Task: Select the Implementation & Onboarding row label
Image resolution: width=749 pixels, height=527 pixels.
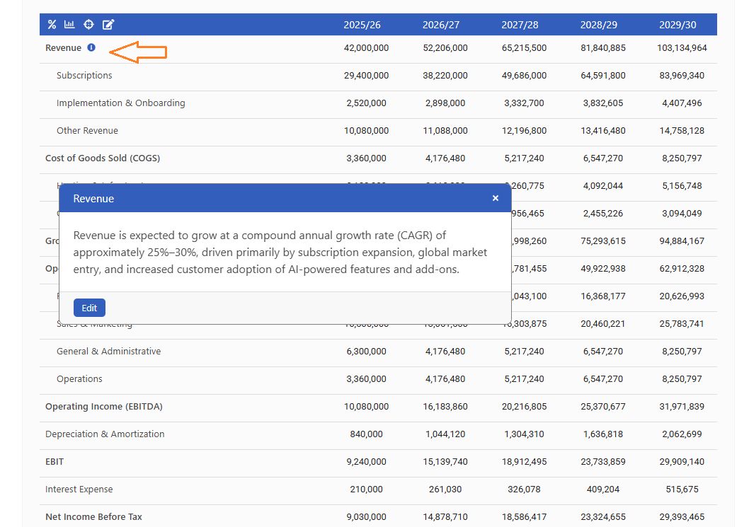Action: click(x=120, y=103)
